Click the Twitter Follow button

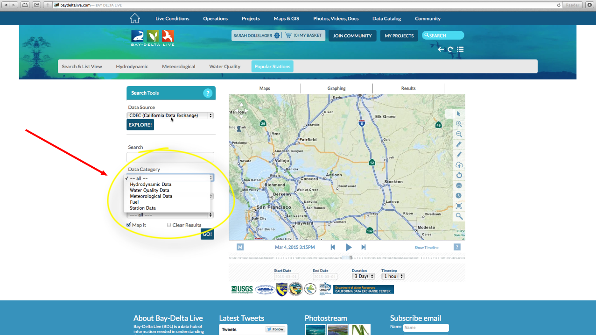pos(275,329)
